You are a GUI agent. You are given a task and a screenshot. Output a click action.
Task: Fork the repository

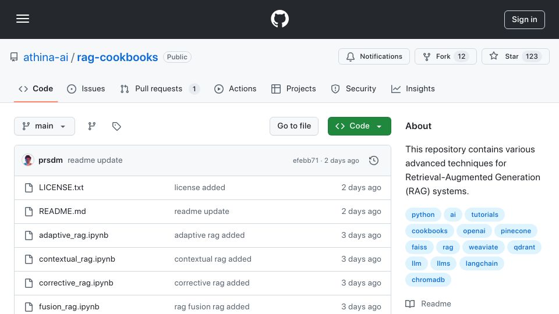click(x=445, y=56)
